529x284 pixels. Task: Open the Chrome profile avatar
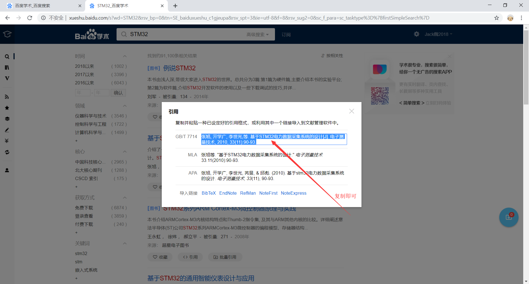[x=510, y=18]
